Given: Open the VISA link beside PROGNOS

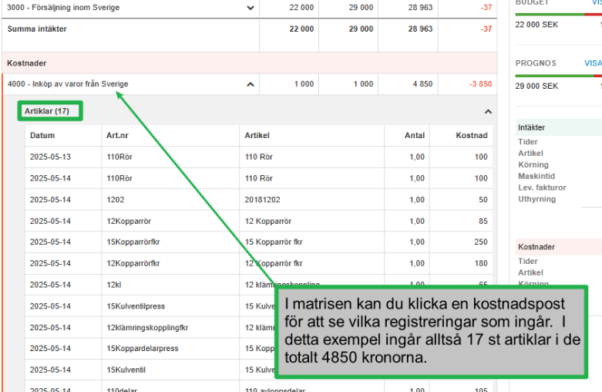Looking at the screenshot, I should pos(593,63).
